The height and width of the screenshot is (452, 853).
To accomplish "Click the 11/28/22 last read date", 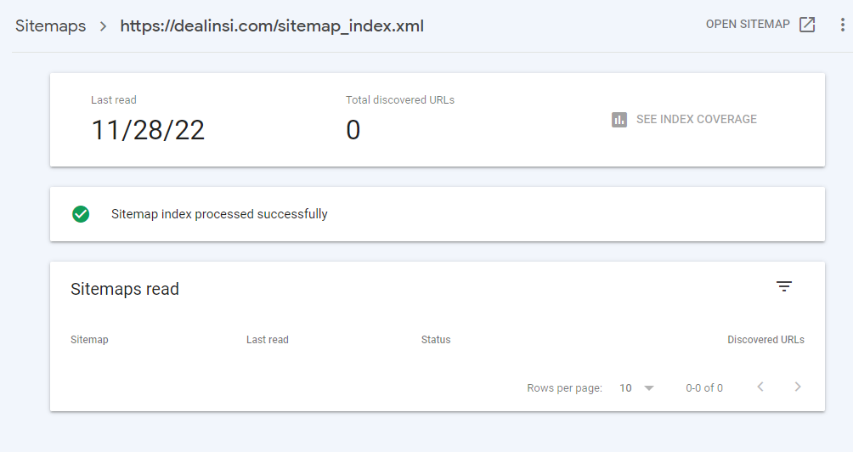I will coord(148,130).
